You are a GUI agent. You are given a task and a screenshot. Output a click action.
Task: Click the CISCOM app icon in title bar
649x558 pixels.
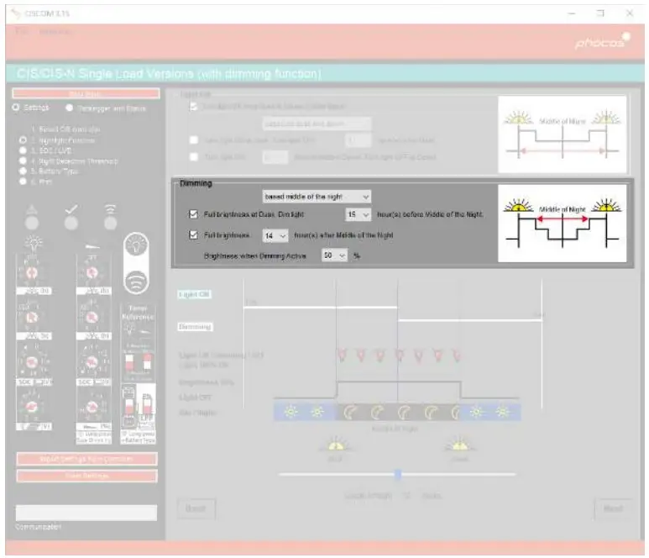pos(16,13)
